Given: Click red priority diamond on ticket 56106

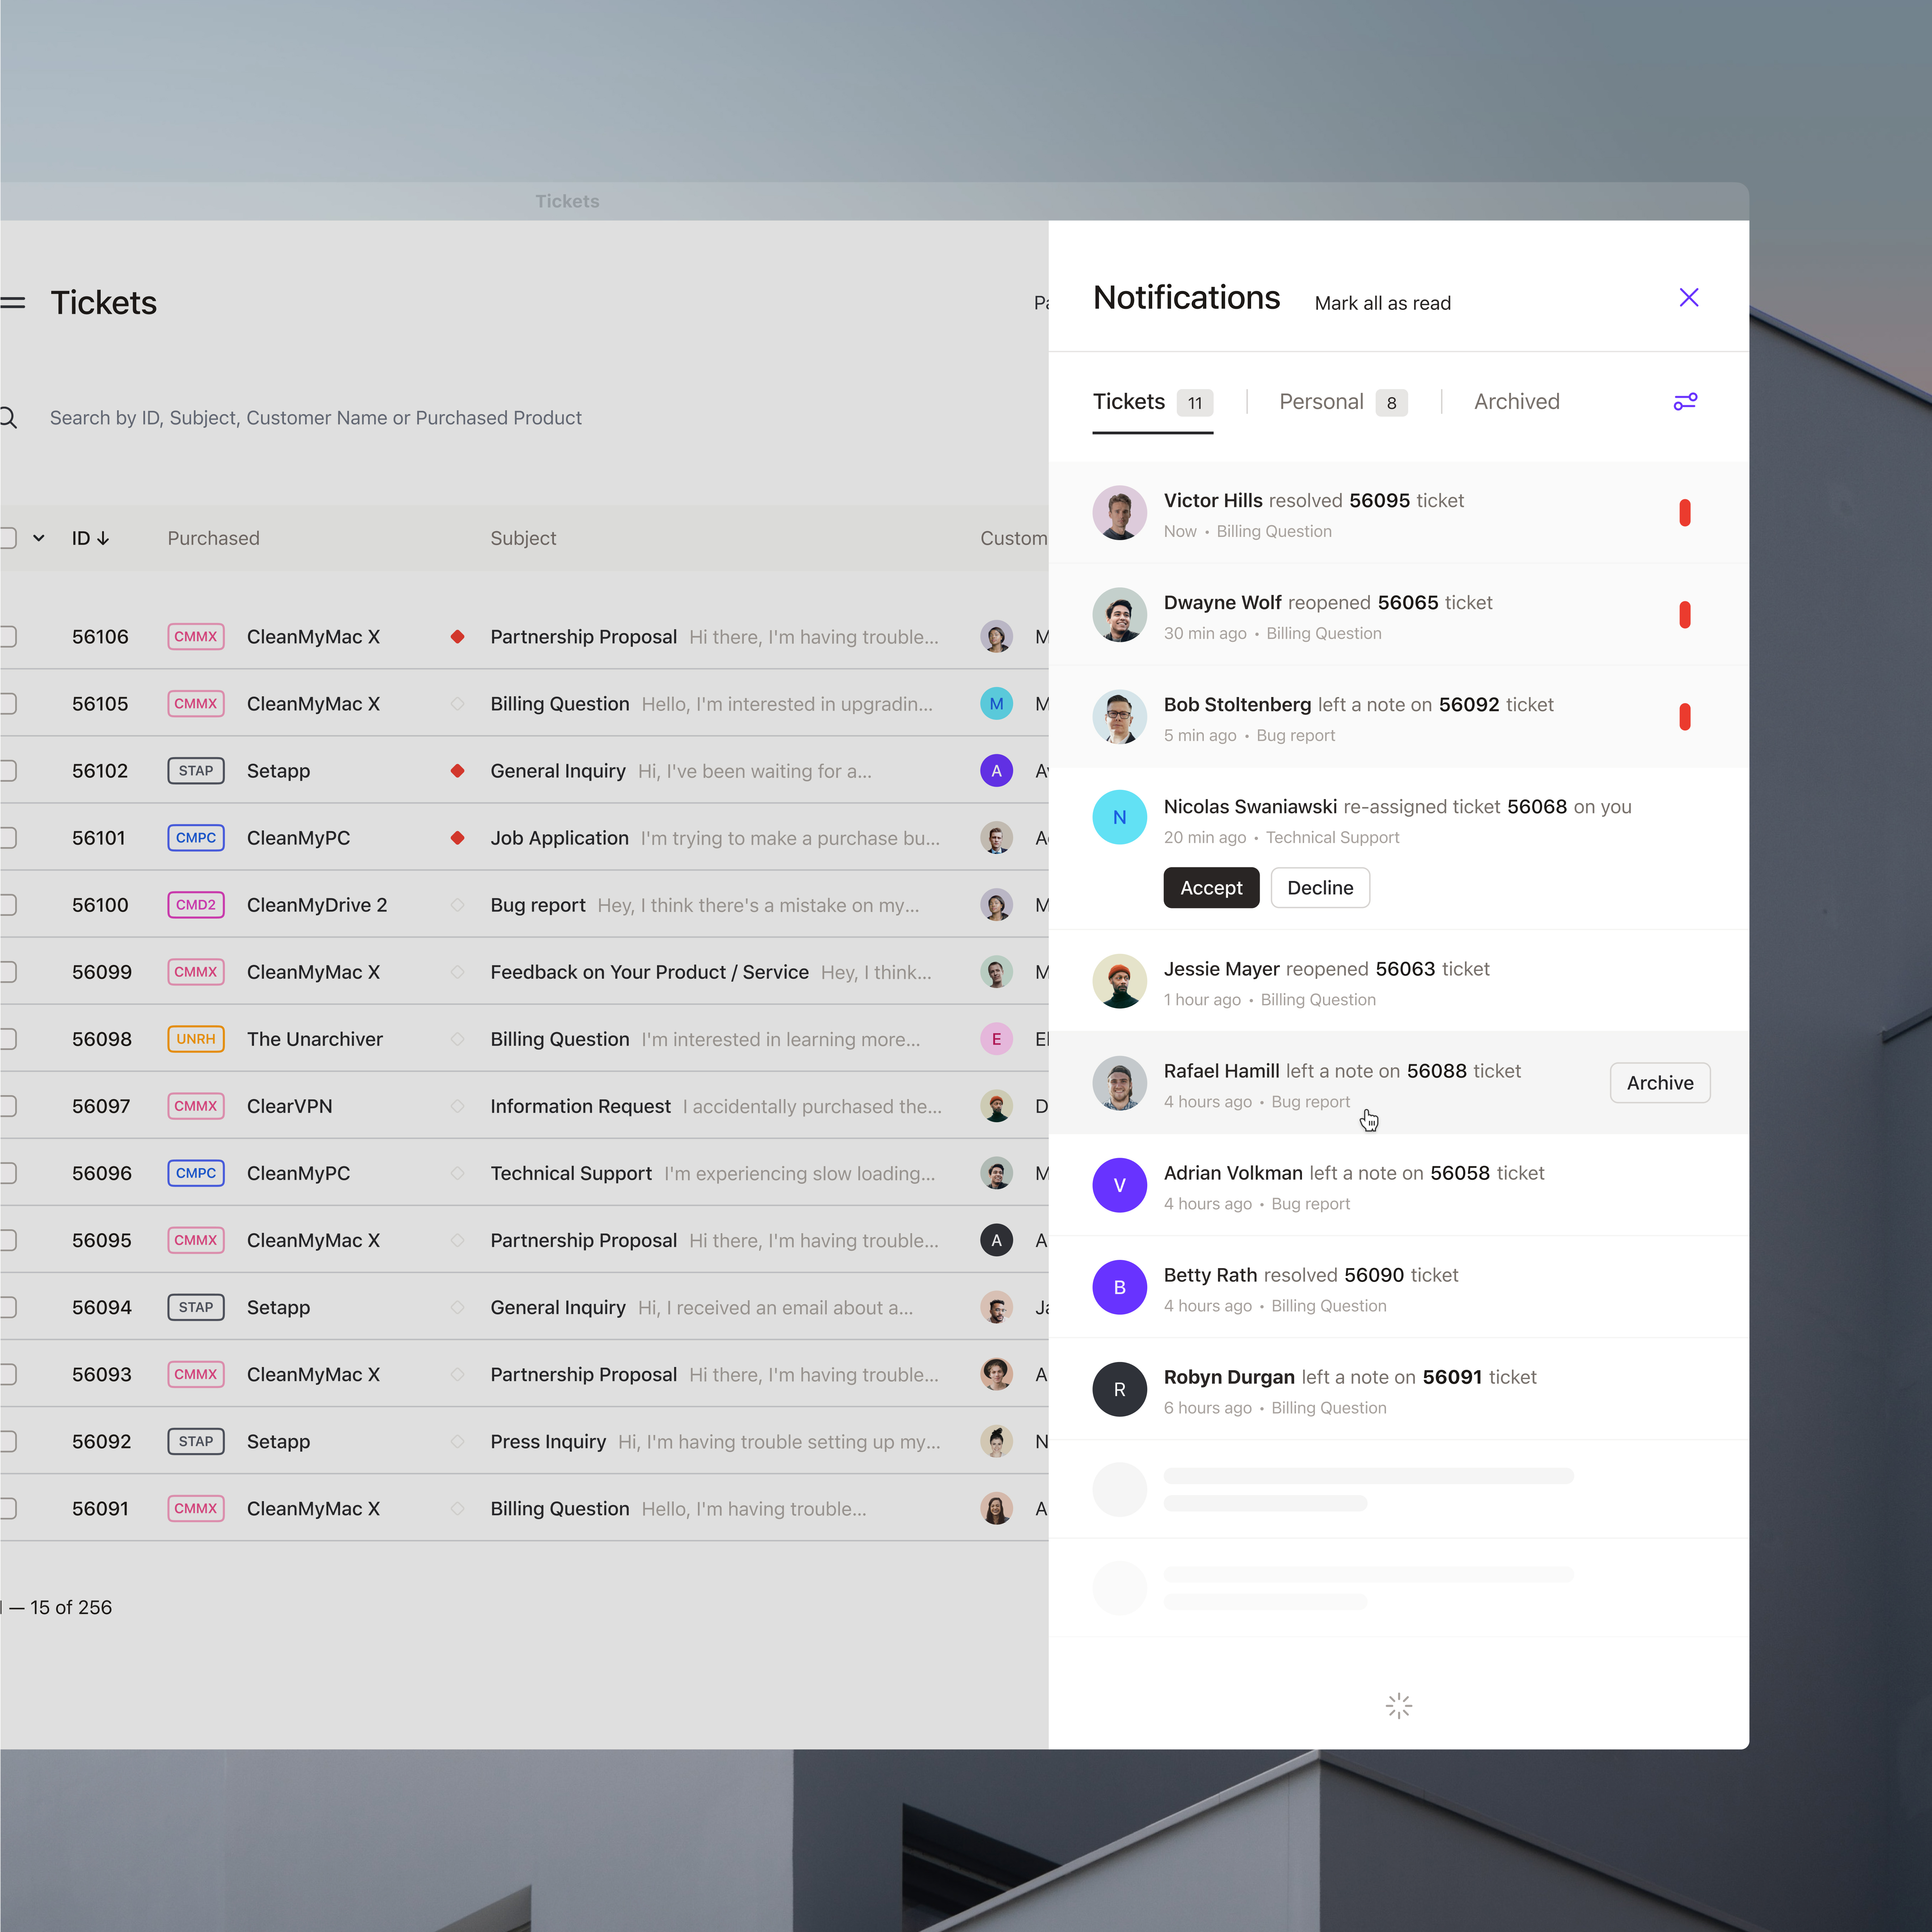Looking at the screenshot, I should pyautogui.click(x=457, y=637).
